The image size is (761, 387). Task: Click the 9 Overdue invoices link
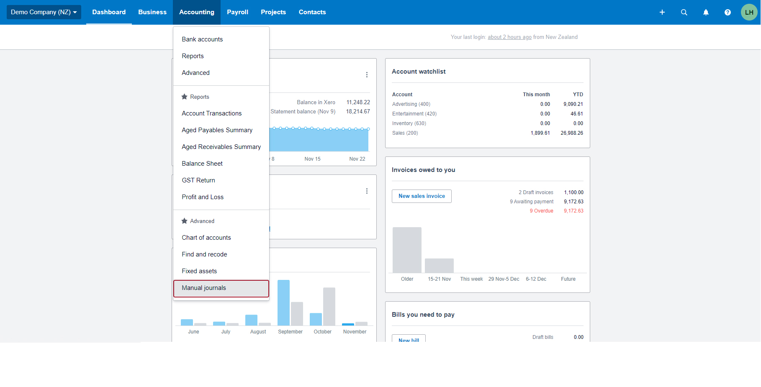click(542, 211)
